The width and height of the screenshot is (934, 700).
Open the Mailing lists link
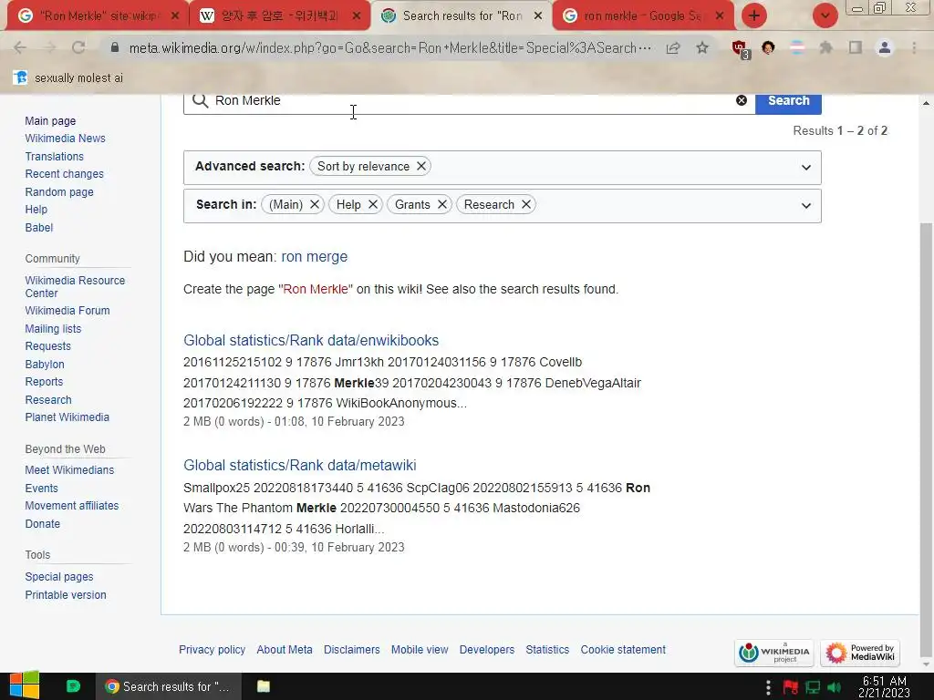tap(53, 328)
